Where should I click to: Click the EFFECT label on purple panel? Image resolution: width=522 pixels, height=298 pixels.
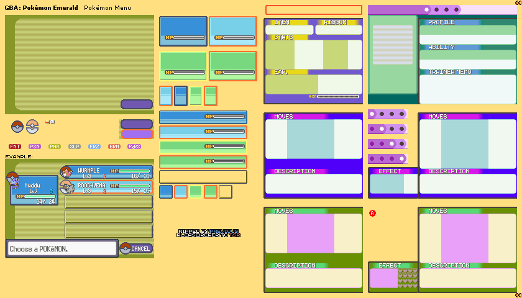pos(390,171)
